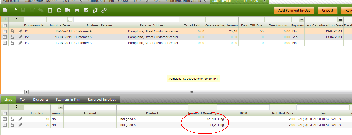Viewport: 352px width, 135px height.
Task: Tick the checkbox for invoice I/2
Action: 5,37
